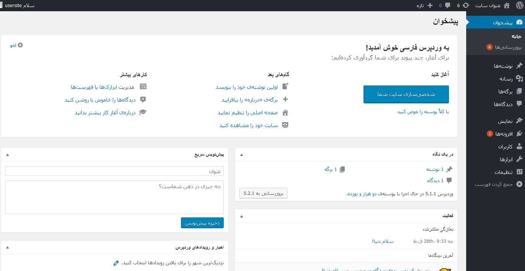Viewport: 525px width, 271px height.
Task: Collapse the پیش‌نویس سریع widget
Action: [x=7, y=154]
